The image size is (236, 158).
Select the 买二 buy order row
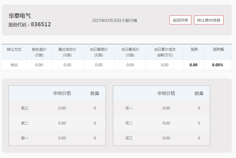(162, 123)
